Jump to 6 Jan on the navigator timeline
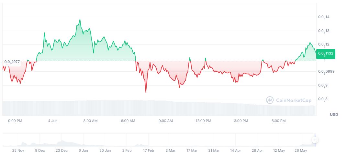 coord(83,150)
